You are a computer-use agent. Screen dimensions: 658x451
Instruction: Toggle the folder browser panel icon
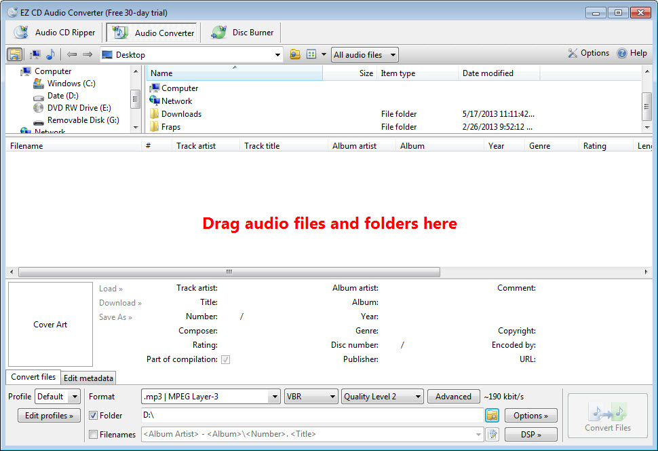15,54
